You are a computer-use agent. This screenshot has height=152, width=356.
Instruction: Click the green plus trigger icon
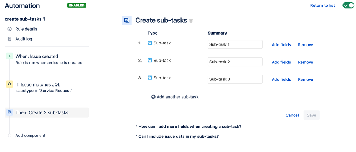pos(10,56)
